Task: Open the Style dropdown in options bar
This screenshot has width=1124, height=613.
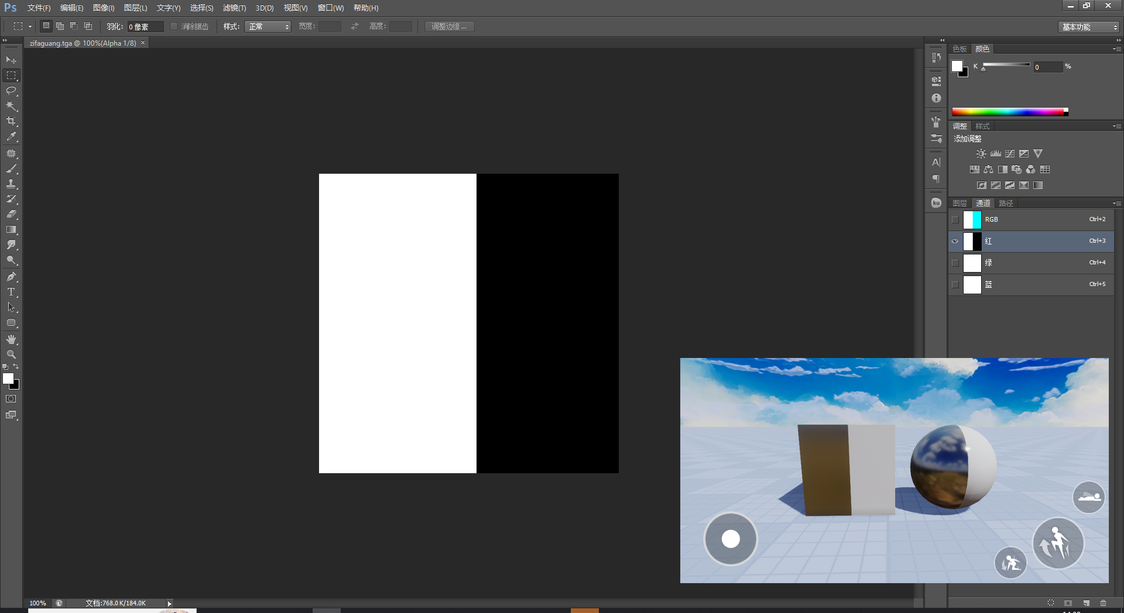Action: pyautogui.click(x=268, y=26)
